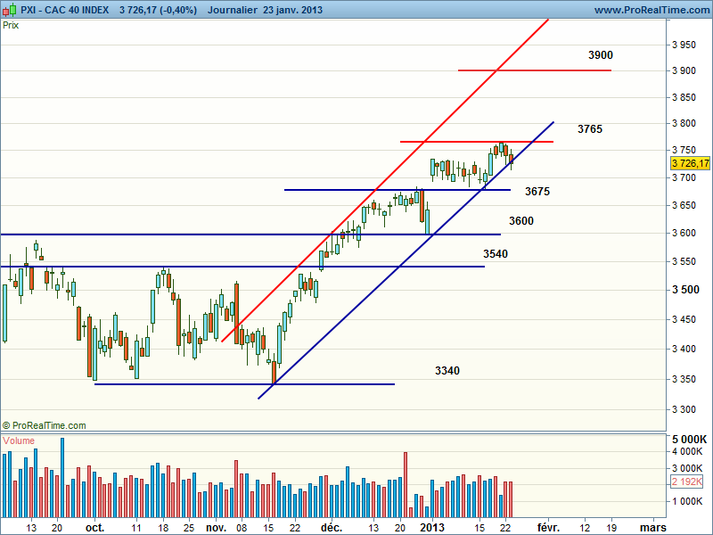Click the current price tag 3 726,17

point(690,163)
